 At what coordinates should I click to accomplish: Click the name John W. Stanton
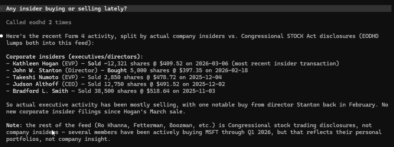point(37,70)
